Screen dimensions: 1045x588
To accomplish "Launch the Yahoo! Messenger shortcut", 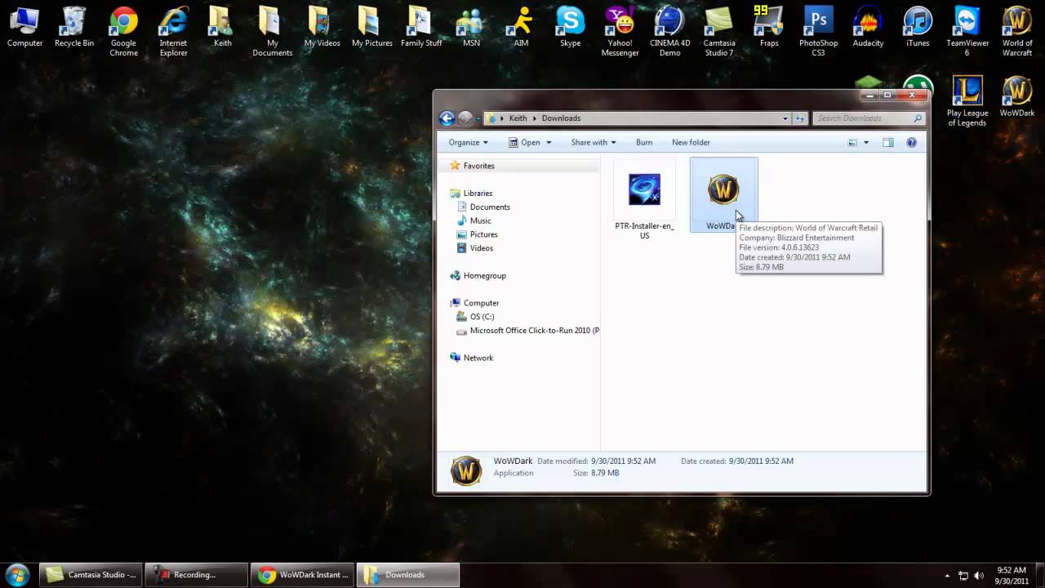I will tap(620, 32).
